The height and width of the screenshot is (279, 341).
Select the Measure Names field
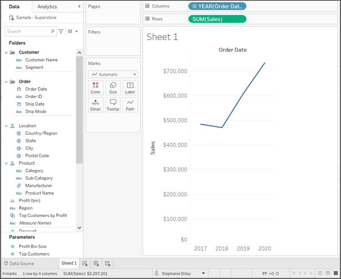tap(35, 223)
